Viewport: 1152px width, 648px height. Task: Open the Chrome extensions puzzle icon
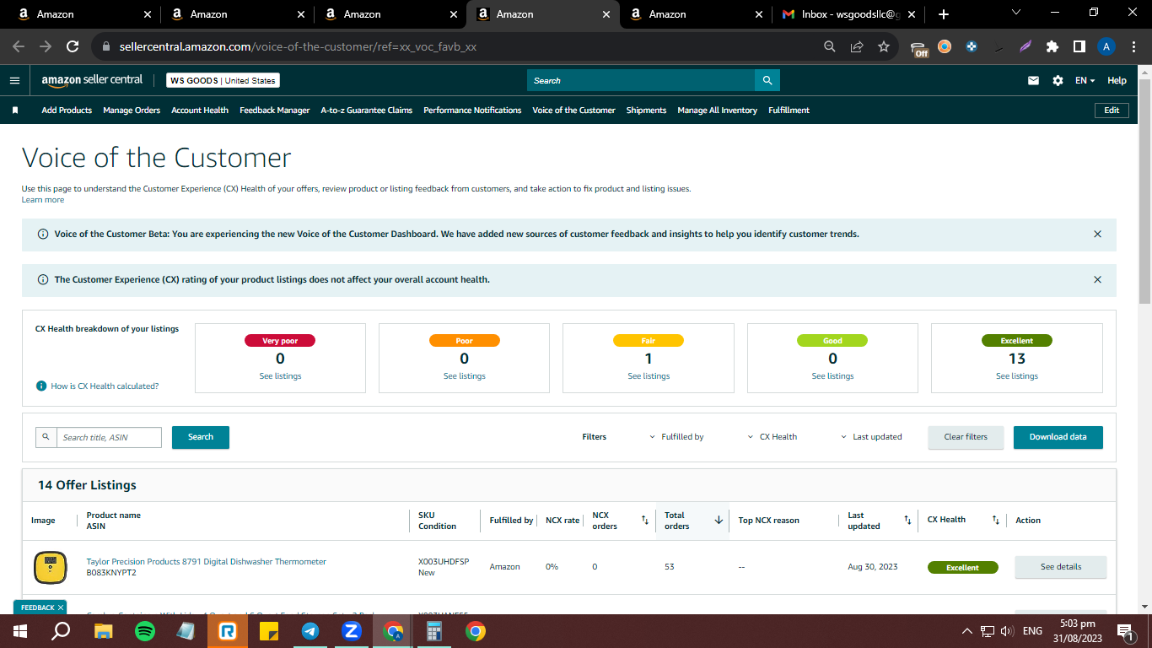coord(1052,46)
